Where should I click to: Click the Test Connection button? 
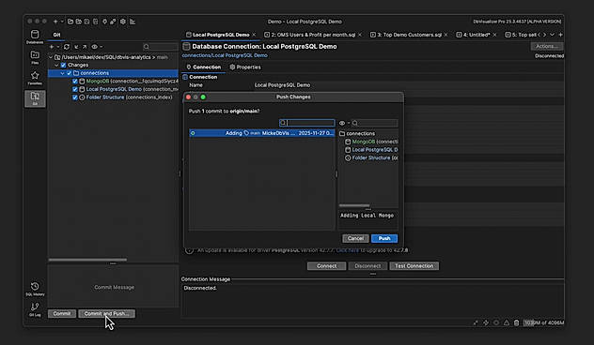click(x=414, y=266)
